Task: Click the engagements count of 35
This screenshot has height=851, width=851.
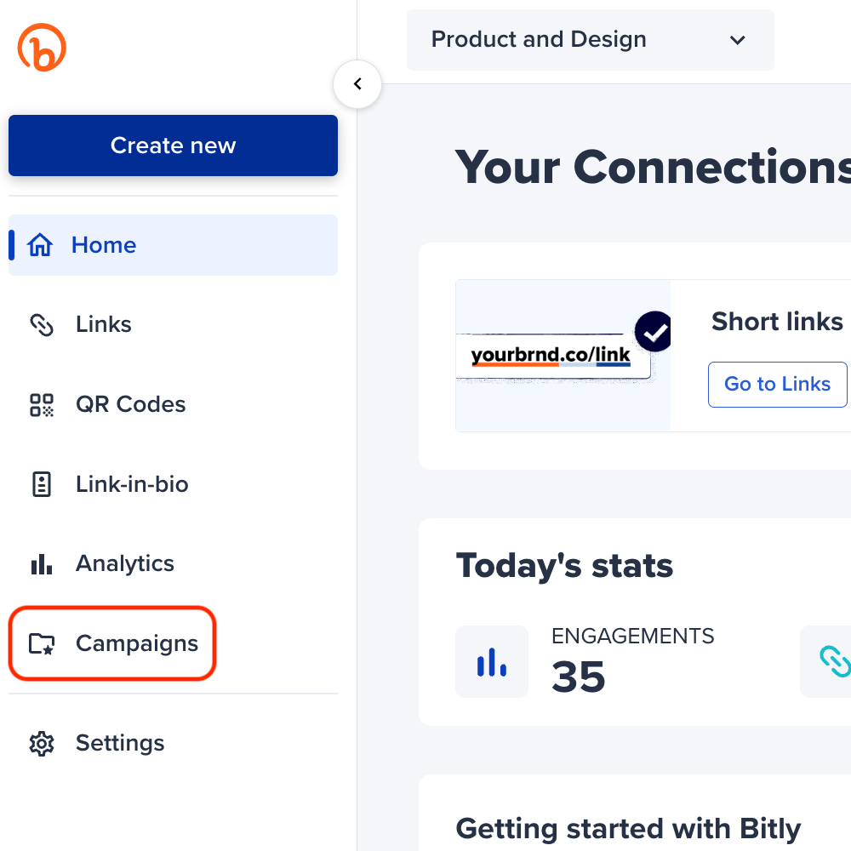Action: click(x=579, y=677)
